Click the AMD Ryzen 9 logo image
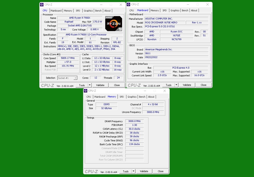Screen dimensions: 254x177 (114, 24)
